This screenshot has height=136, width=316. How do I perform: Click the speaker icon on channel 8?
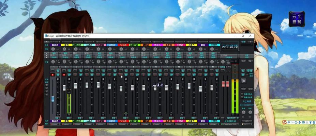tap(137, 79)
